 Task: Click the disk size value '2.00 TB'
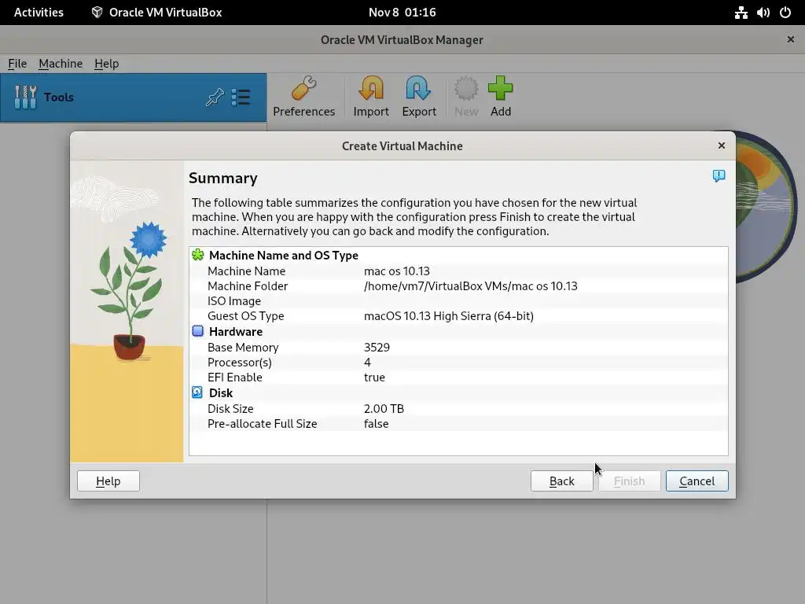[384, 408]
